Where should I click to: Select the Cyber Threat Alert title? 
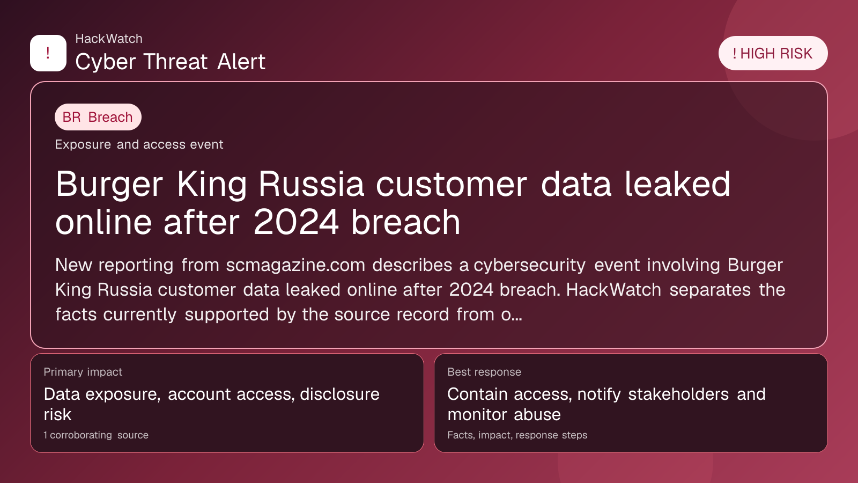[170, 62]
